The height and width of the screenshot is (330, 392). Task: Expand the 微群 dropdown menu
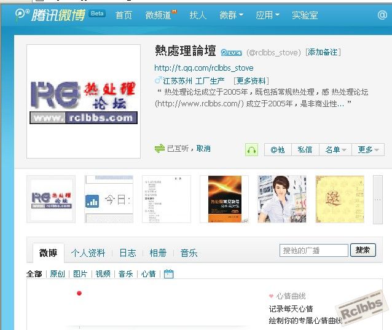pyautogui.click(x=231, y=15)
